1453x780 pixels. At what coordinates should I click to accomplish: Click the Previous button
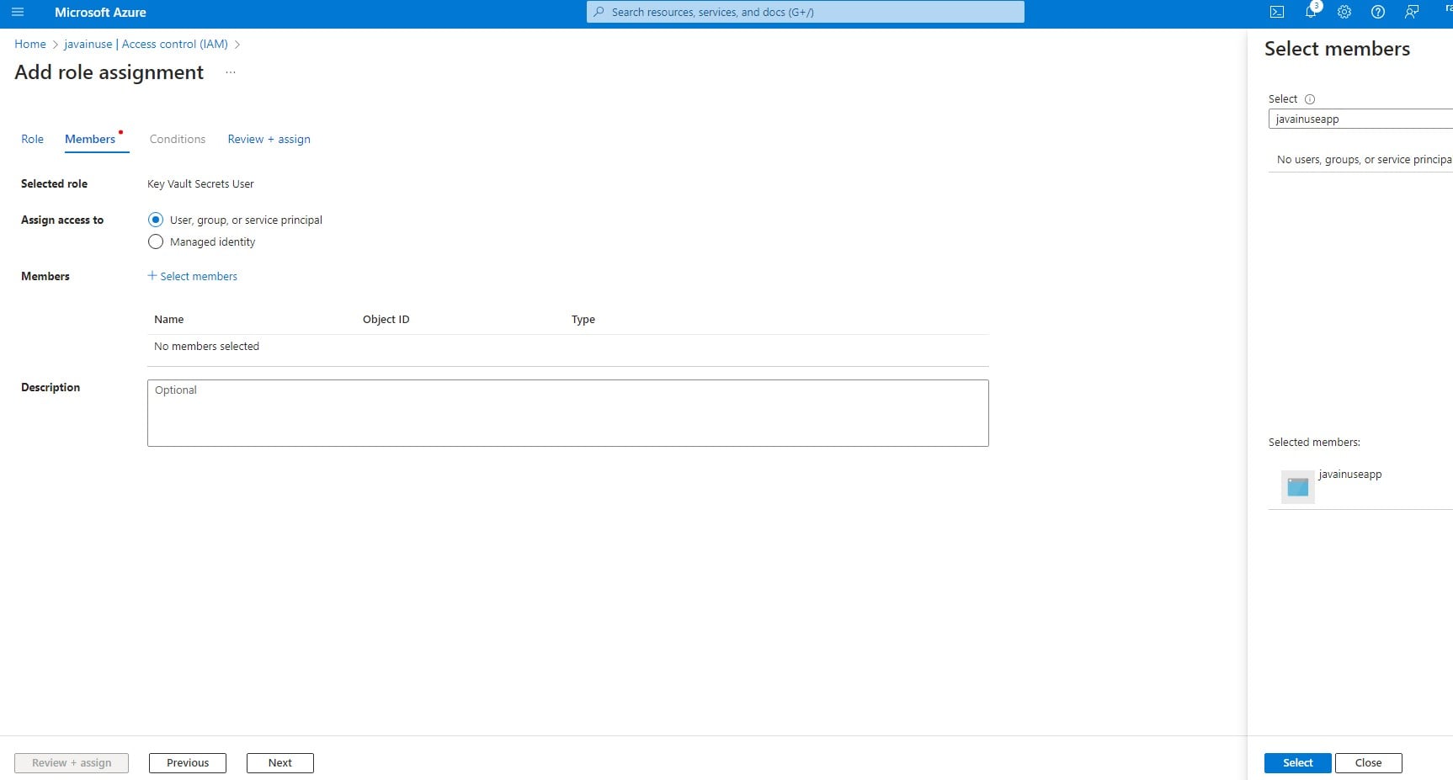pyautogui.click(x=188, y=763)
